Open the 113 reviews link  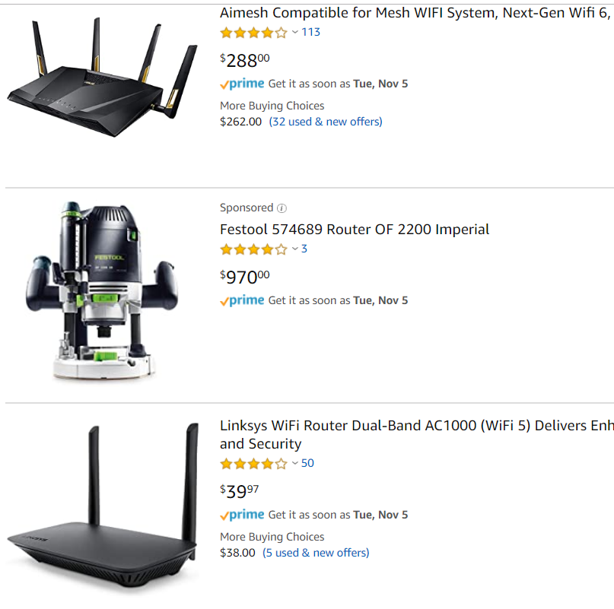(x=310, y=32)
